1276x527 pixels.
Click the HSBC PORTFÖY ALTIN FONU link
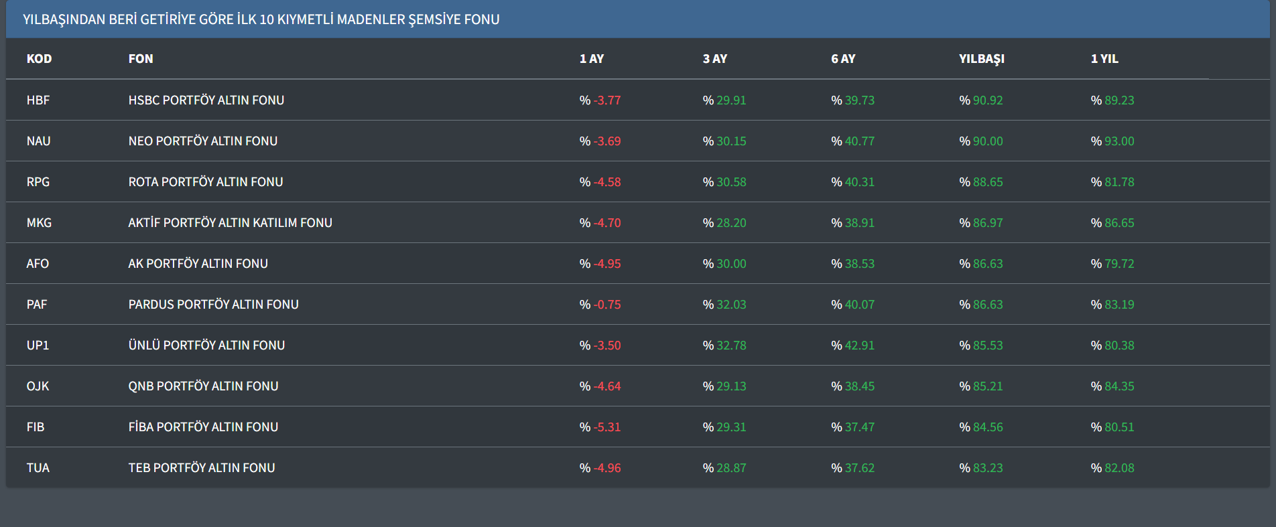point(206,100)
